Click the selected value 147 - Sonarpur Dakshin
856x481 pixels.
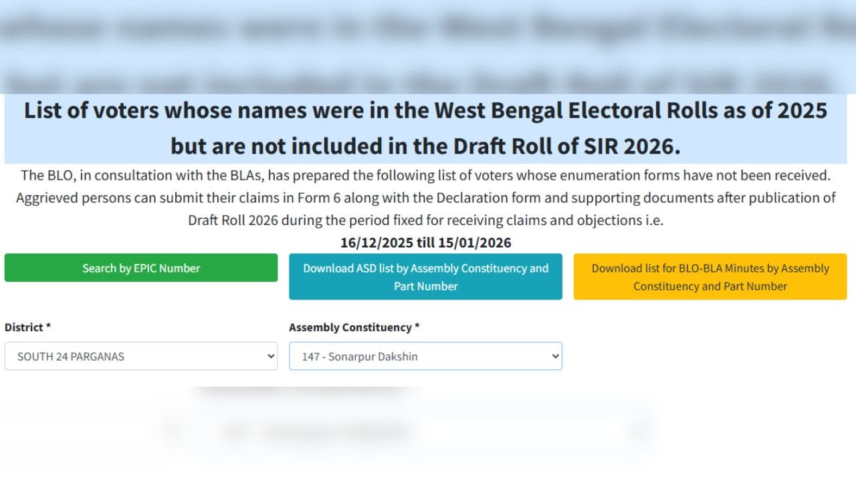pos(360,357)
